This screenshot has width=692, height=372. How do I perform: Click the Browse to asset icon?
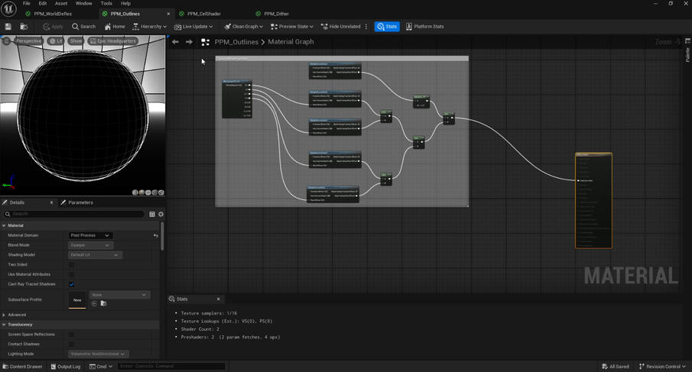point(24,27)
